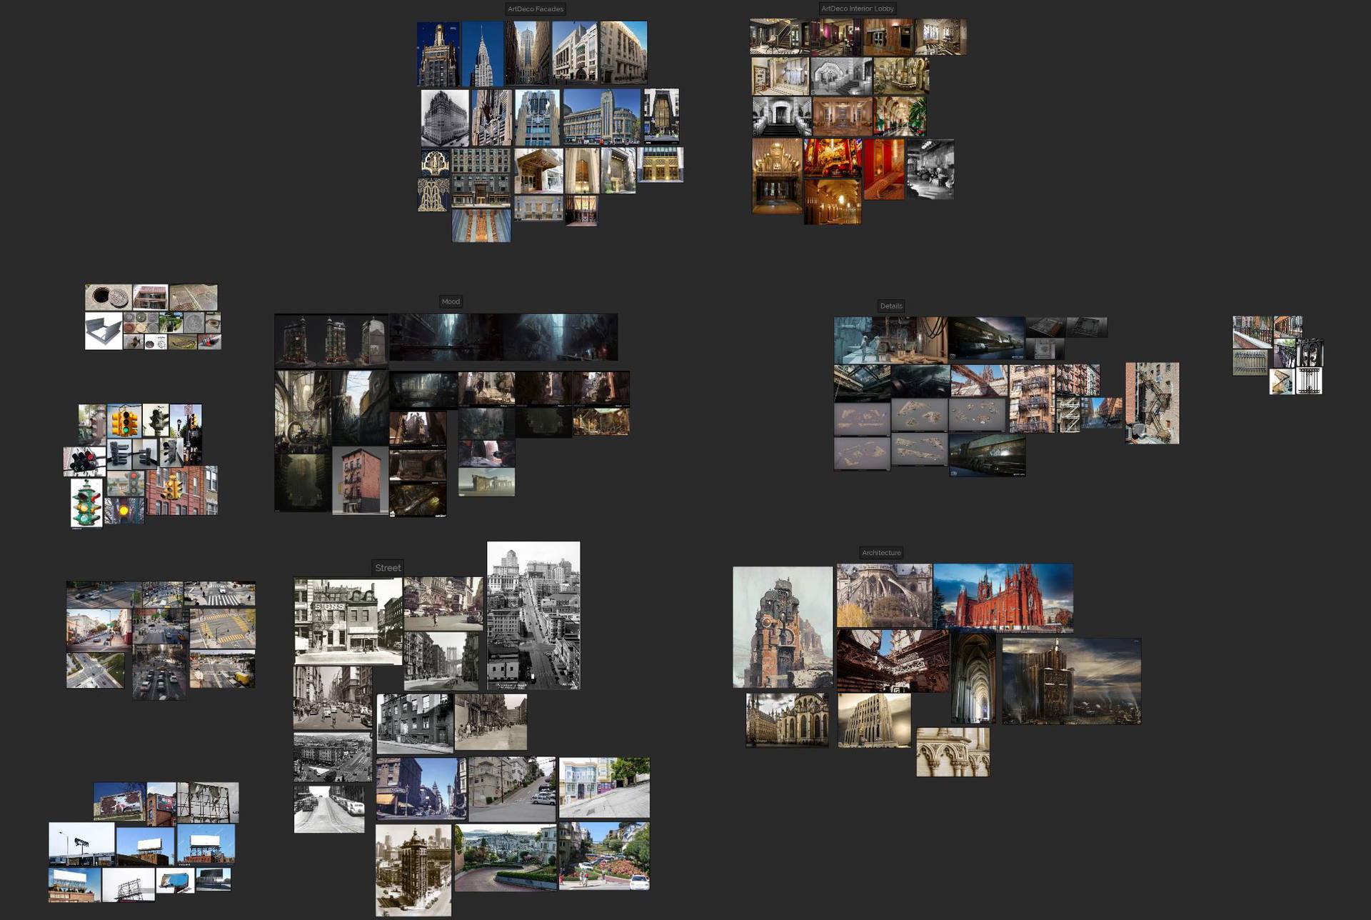
Task: Click the Details group label
Action: coord(890,306)
